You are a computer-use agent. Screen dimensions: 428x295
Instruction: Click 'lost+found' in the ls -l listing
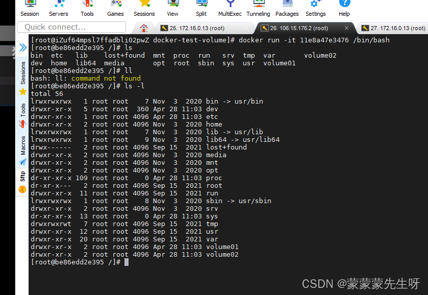click(x=226, y=147)
